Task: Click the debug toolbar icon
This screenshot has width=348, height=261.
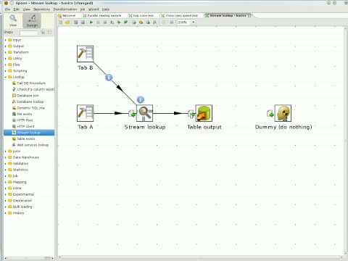Action: 119,22
